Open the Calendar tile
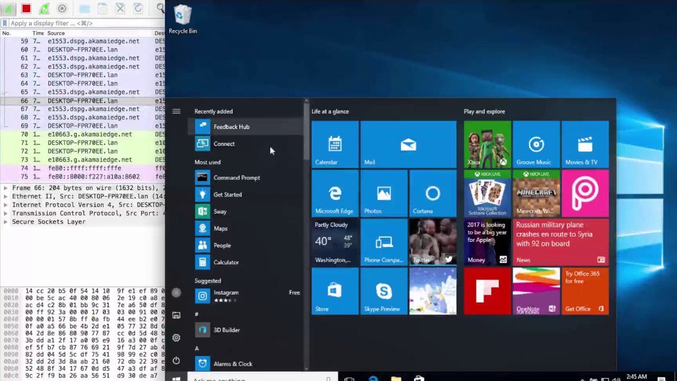 (335, 144)
